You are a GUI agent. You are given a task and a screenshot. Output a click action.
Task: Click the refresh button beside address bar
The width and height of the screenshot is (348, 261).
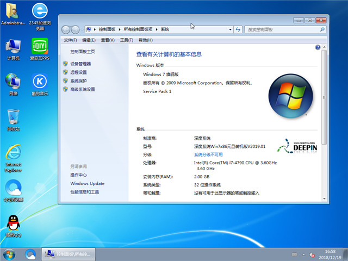pyautogui.click(x=238, y=29)
